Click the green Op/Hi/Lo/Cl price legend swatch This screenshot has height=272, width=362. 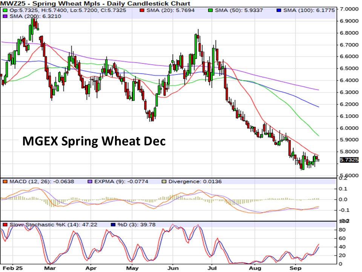[x=5, y=10]
